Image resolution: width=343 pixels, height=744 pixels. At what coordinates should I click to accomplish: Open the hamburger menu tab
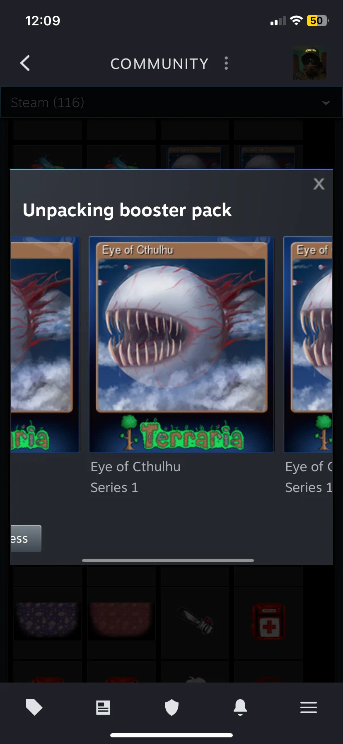click(309, 707)
